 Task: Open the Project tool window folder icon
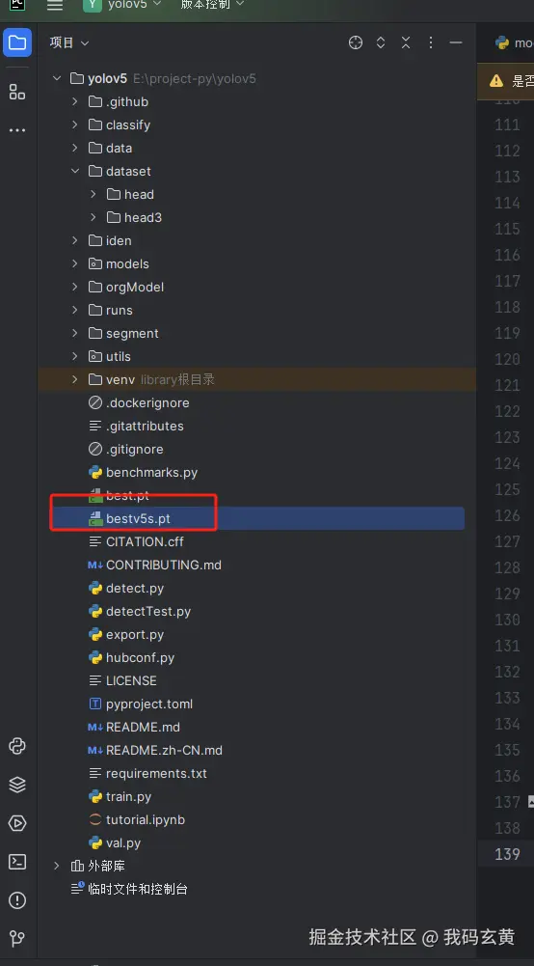pyautogui.click(x=17, y=42)
